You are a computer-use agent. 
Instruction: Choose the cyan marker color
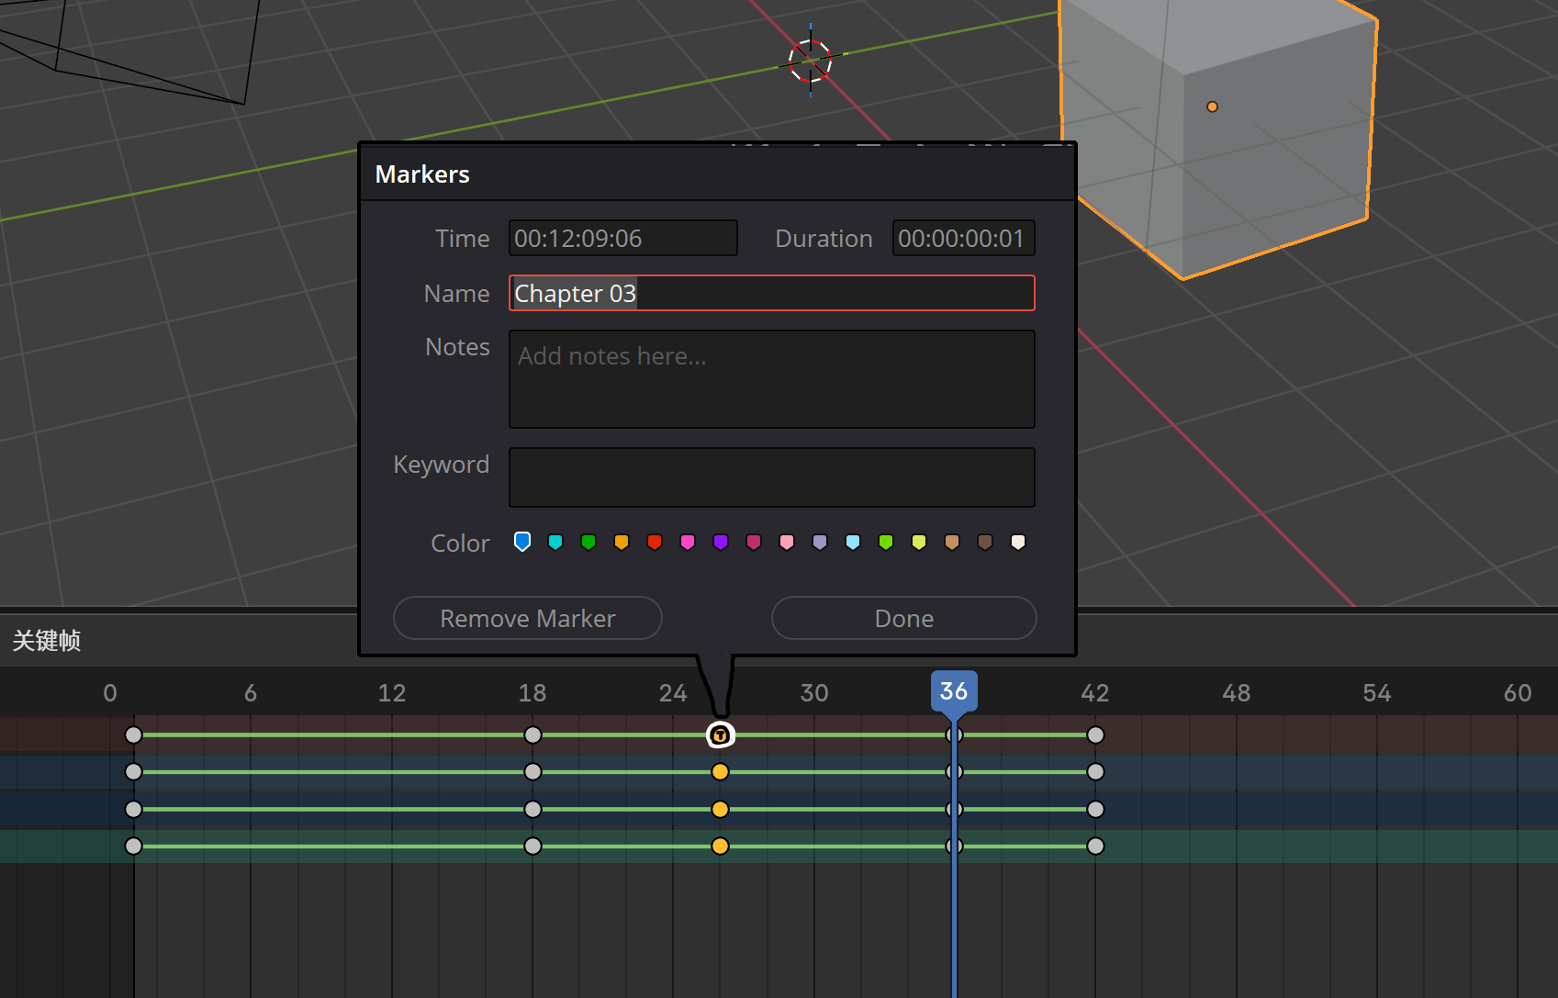(555, 542)
